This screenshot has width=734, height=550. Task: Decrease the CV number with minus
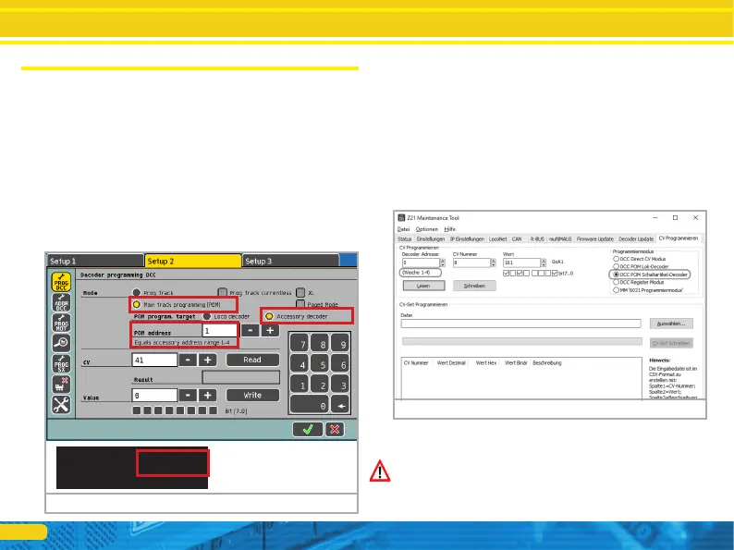click(x=190, y=360)
